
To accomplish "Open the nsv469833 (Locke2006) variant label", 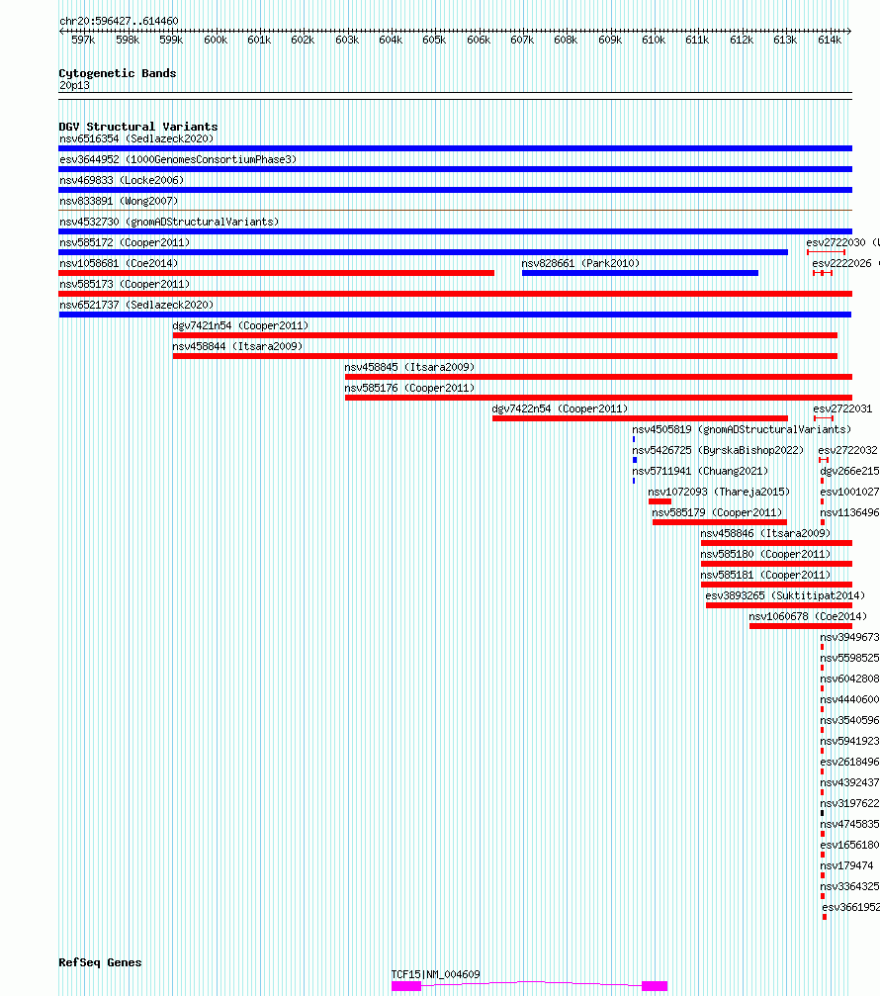I will click(x=122, y=180).
